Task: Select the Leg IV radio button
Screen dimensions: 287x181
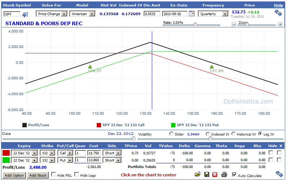Action: click(x=260, y=134)
